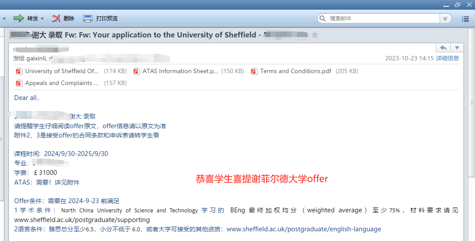
Task: Open the reply options dropdown arrow
Action: pyautogui.click(x=457, y=48)
